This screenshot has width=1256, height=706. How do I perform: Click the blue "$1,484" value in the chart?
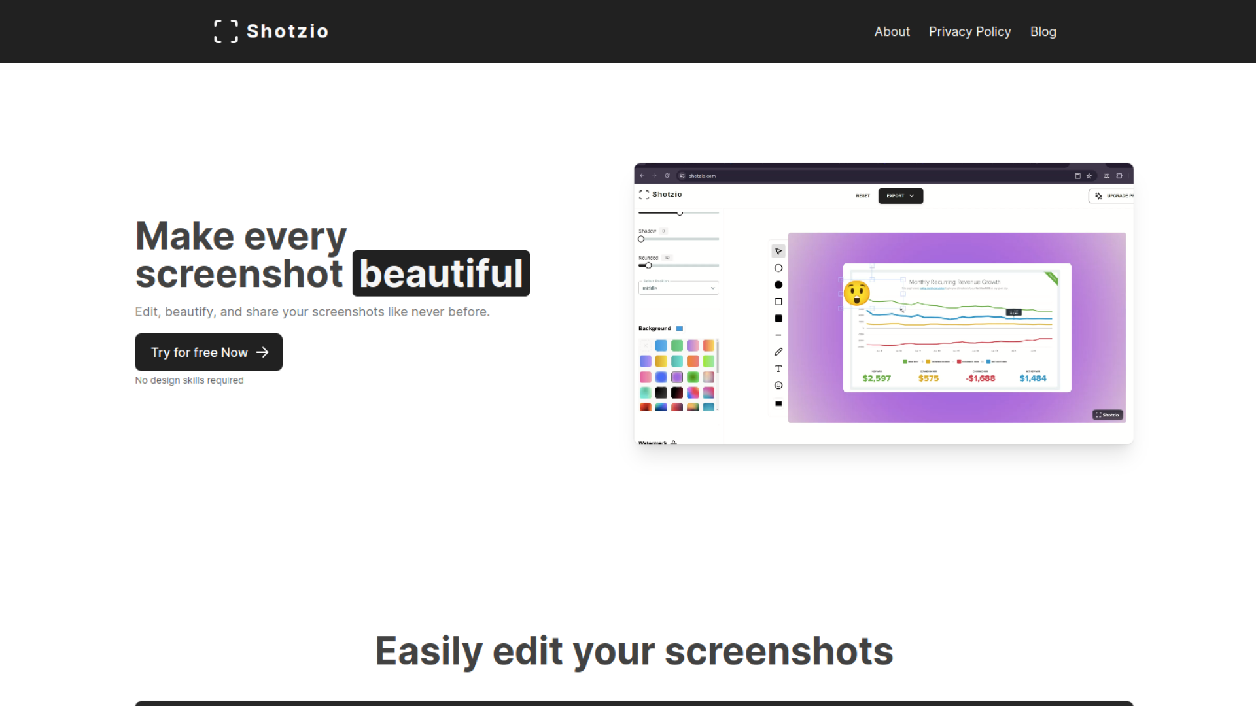1033,378
